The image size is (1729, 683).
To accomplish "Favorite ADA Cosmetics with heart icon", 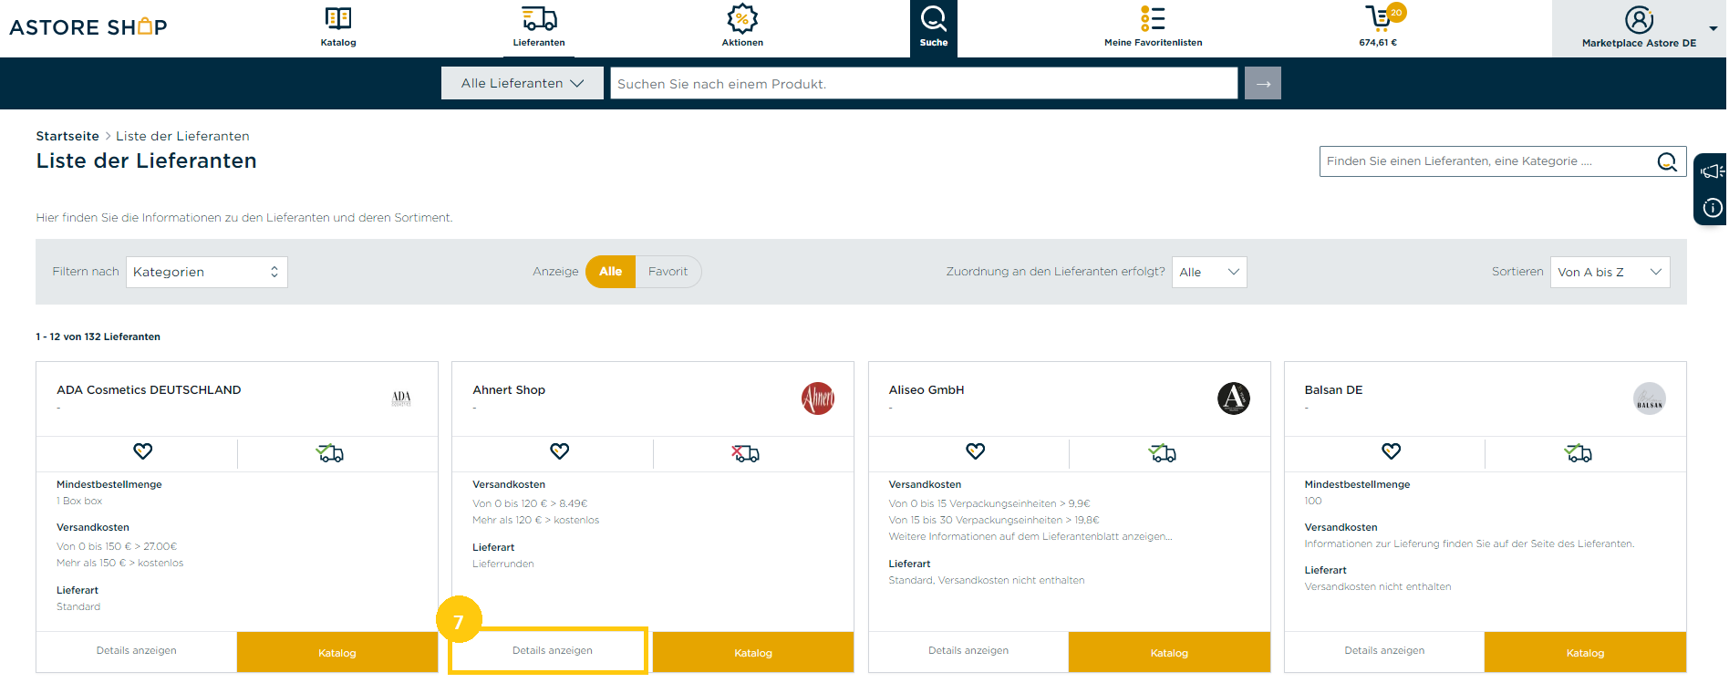I will [x=143, y=451].
